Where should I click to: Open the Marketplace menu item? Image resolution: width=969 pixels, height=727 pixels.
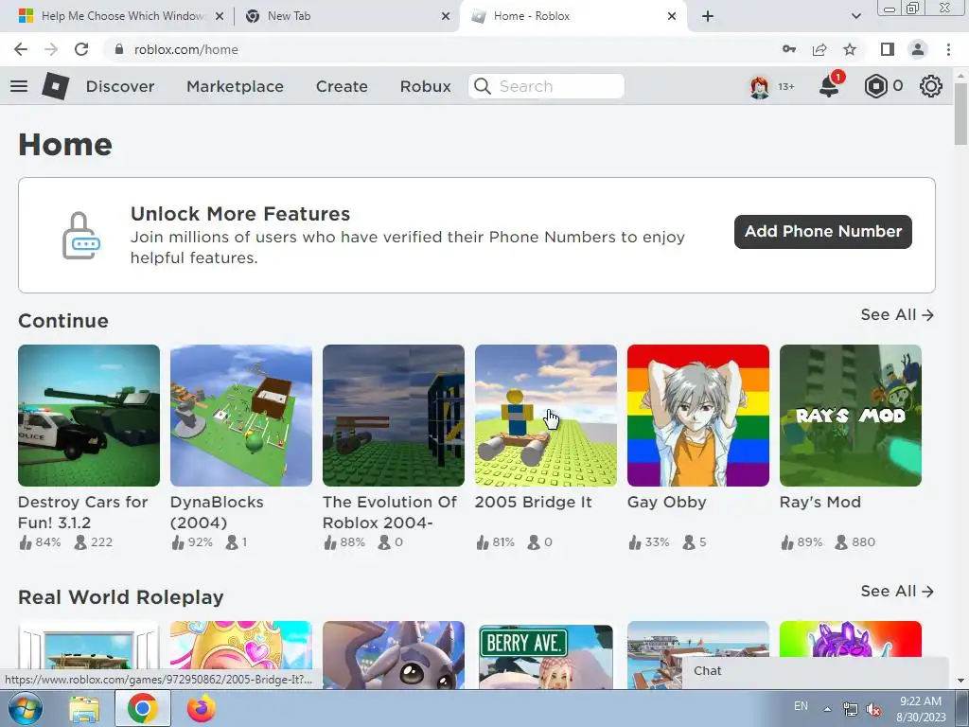pos(235,86)
